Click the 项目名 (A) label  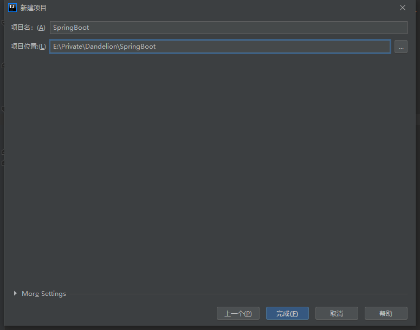[x=28, y=28]
